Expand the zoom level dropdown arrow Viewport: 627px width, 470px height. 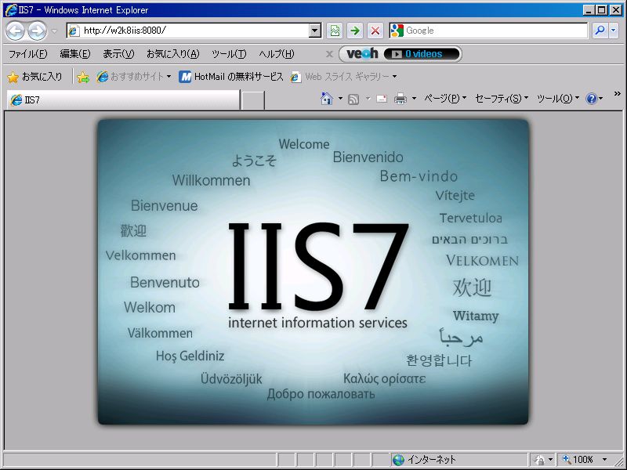click(604, 460)
